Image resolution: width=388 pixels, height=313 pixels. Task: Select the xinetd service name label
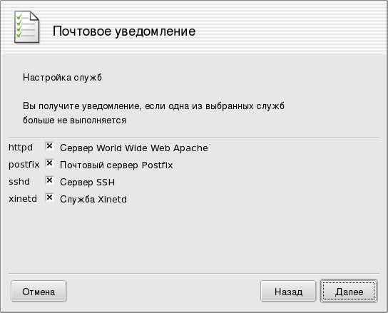click(x=23, y=199)
